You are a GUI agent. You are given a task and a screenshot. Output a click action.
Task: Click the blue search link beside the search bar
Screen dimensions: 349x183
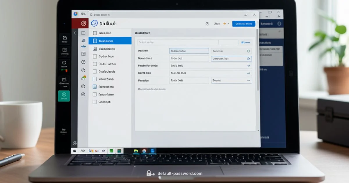(246, 42)
